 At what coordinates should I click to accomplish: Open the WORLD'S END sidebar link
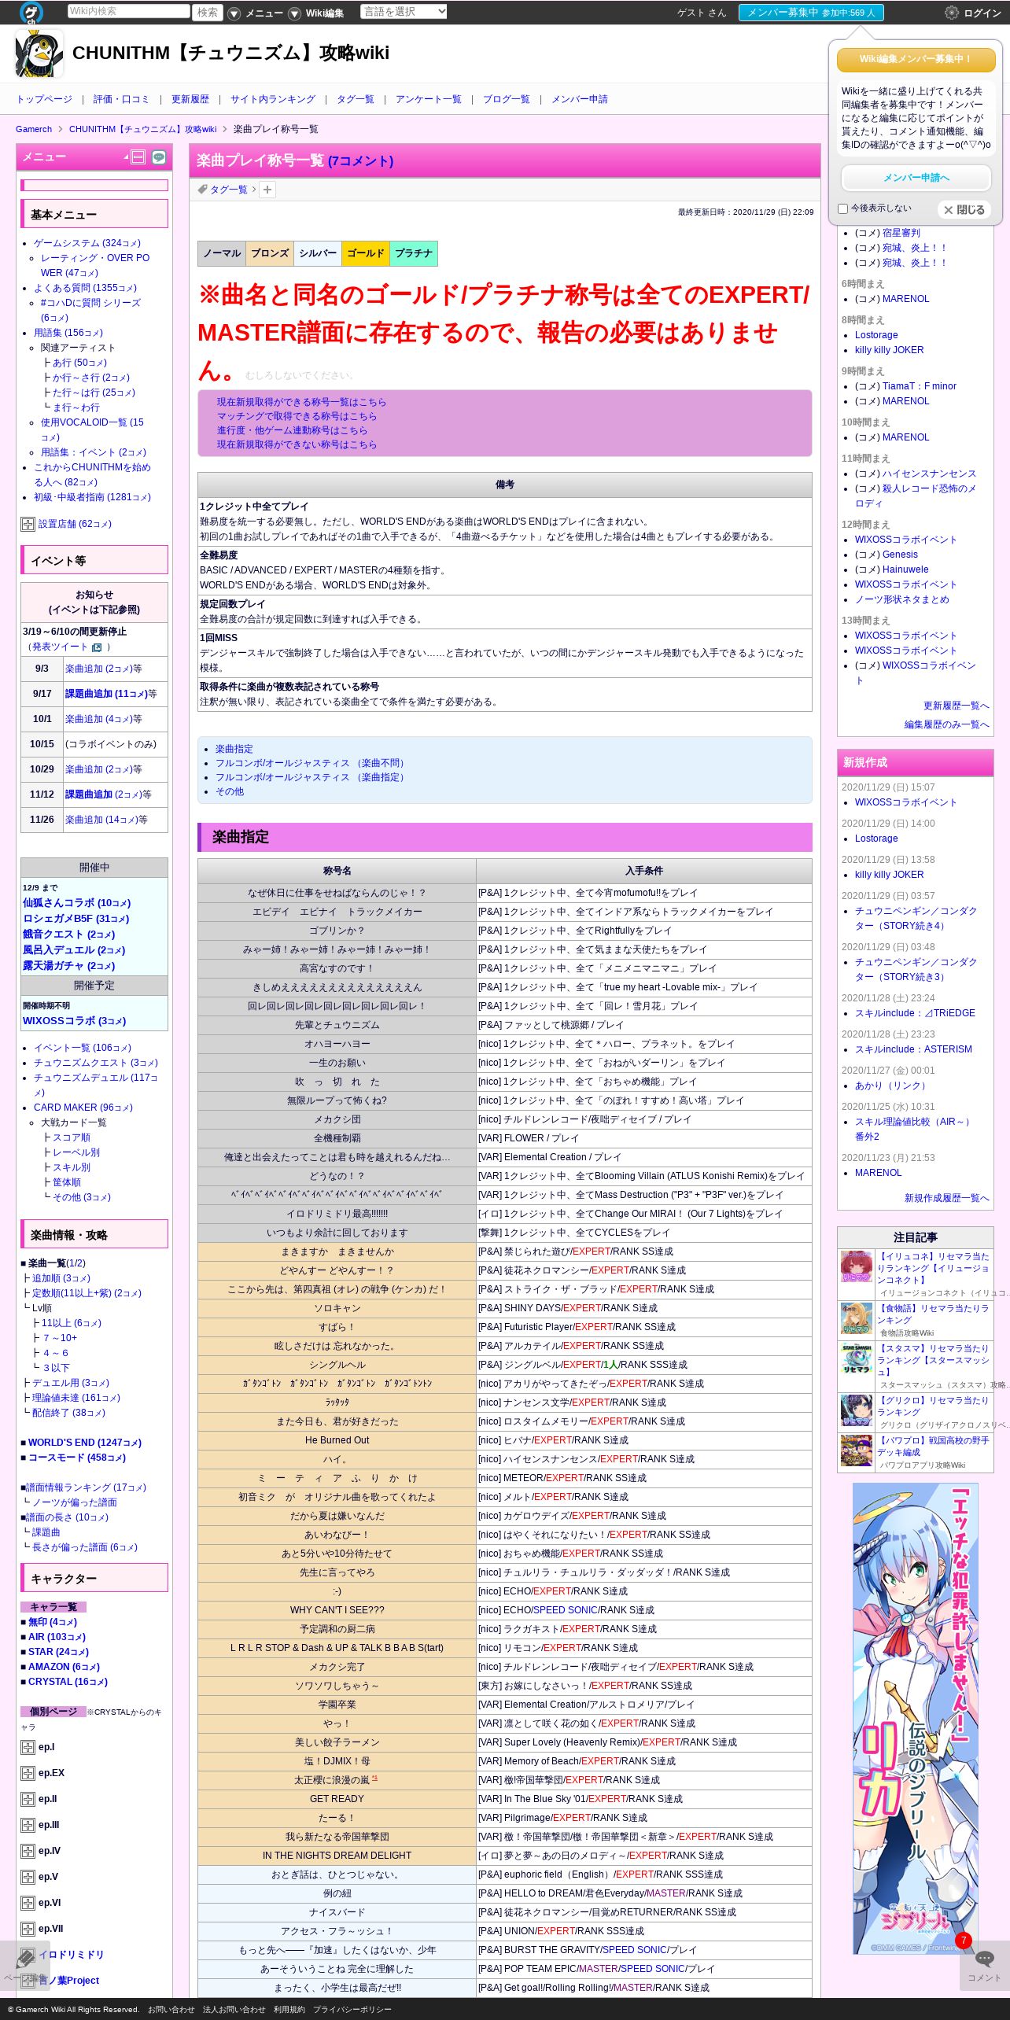click(85, 1443)
